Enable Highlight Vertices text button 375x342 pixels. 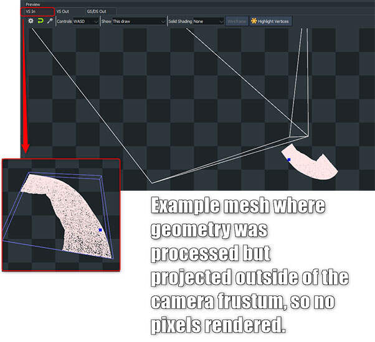point(273,21)
